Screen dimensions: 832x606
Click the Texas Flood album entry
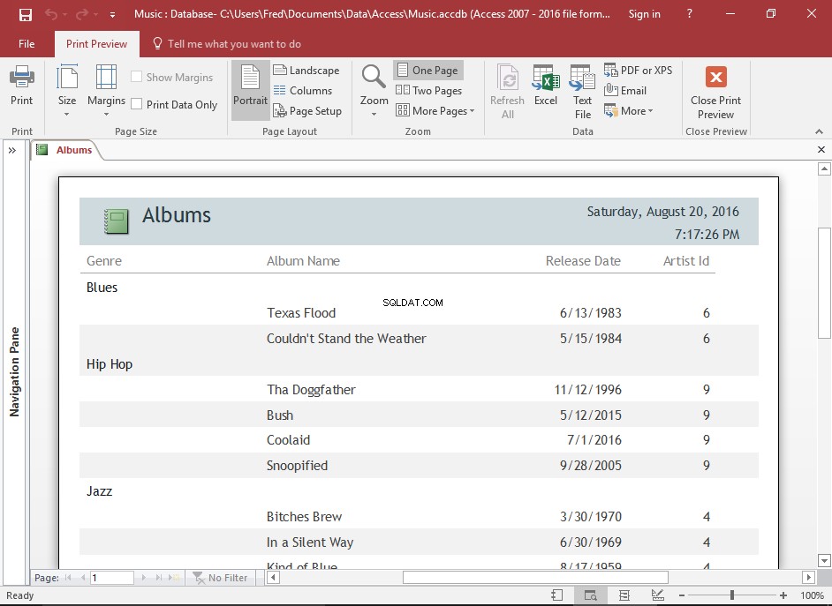click(x=301, y=312)
